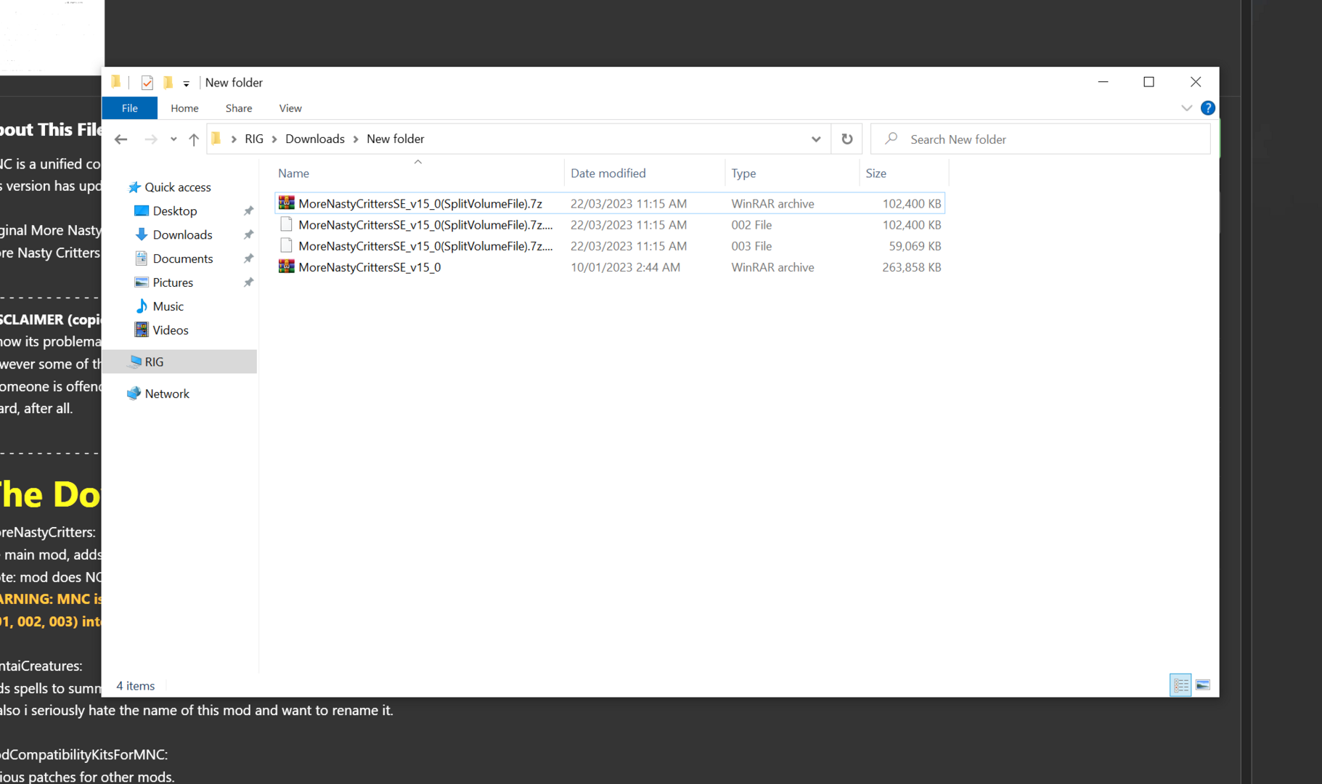
Task: Switch to the Home ribbon tab
Action: [x=184, y=108]
